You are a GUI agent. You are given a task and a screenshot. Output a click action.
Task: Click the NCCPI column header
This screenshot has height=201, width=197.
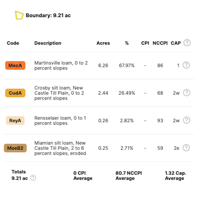160,43
